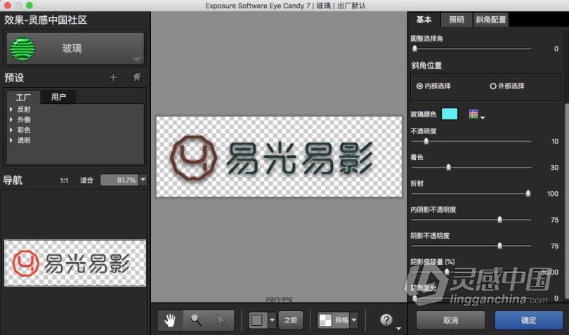Click the 之前 preview button
The image size is (569, 335).
point(290,320)
